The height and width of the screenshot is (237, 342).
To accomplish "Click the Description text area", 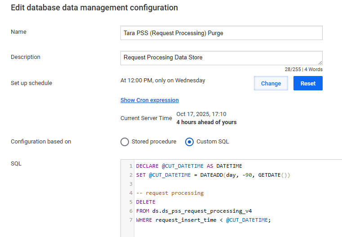I will point(222,58).
